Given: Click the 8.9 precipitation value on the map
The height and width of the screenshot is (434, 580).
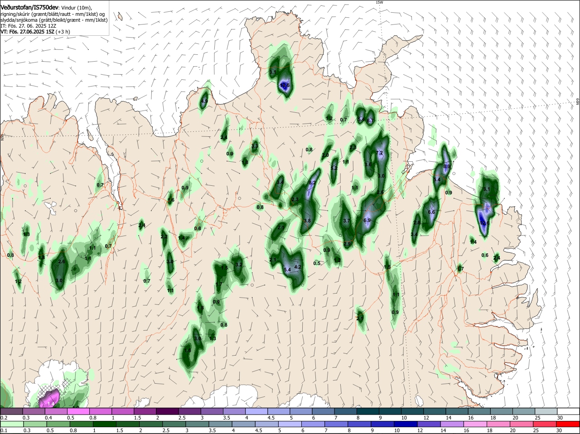Looking at the screenshot, I should tap(447, 167).
